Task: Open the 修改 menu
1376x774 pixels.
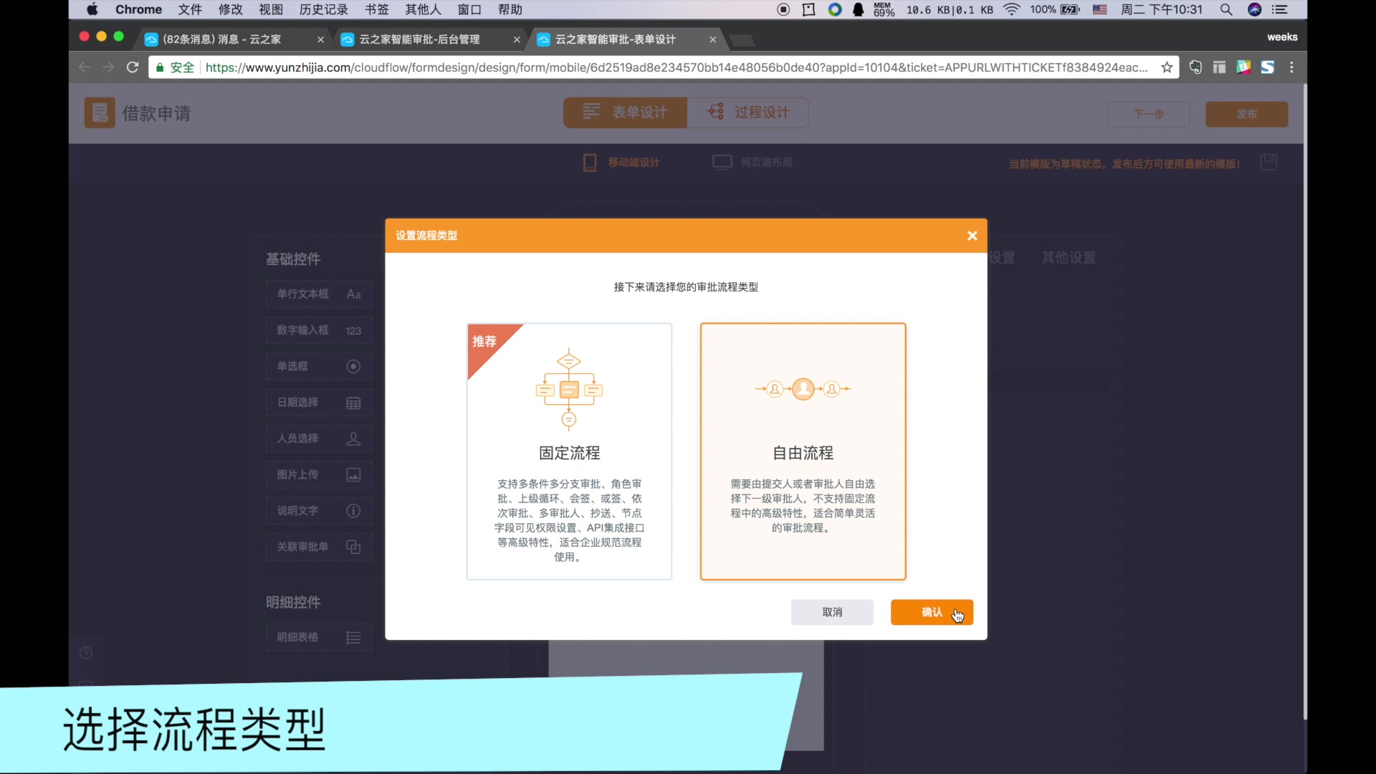Action: (x=231, y=9)
